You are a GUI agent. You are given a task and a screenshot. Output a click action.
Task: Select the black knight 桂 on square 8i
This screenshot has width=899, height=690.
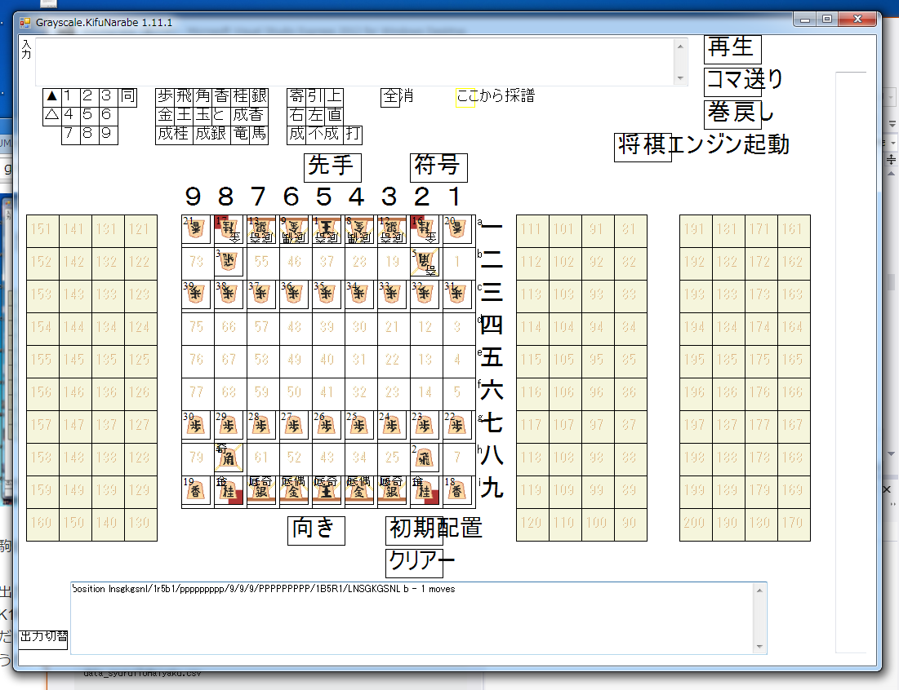pos(229,490)
